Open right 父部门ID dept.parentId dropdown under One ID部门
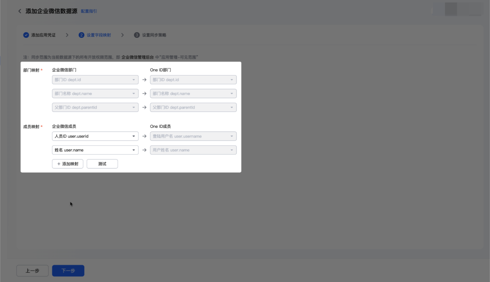The width and height of the screenshot is (490, 282). 193,107
